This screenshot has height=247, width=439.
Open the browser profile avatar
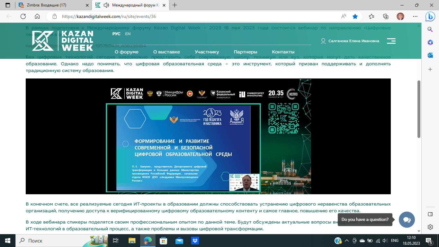[x=400, y=16]
